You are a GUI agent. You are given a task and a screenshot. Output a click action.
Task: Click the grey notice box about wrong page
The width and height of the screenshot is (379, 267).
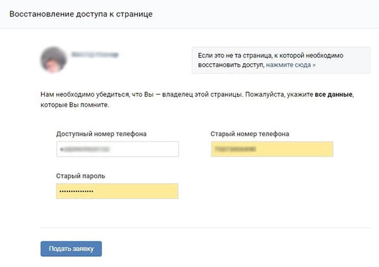281,60
